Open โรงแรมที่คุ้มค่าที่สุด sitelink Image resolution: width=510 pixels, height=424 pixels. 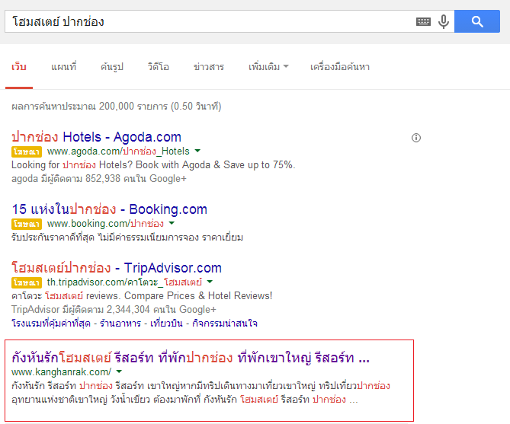[x=51, y=324]
